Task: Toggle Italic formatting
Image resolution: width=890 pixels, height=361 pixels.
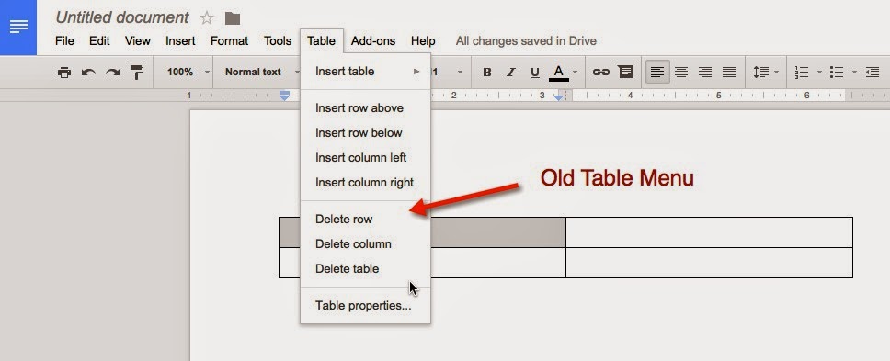Action: click(x=511, y=72)
